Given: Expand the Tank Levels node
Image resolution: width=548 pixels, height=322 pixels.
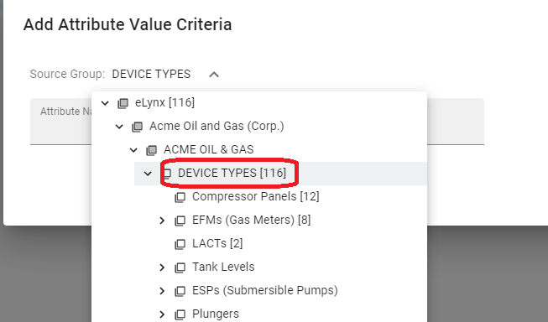Looking at the screenshot, I should (162, 267).
